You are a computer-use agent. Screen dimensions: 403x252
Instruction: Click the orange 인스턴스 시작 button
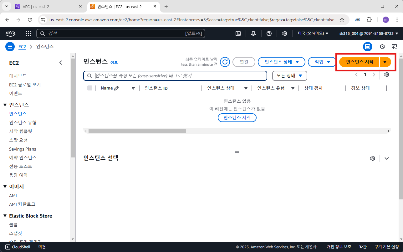[360, 62]
